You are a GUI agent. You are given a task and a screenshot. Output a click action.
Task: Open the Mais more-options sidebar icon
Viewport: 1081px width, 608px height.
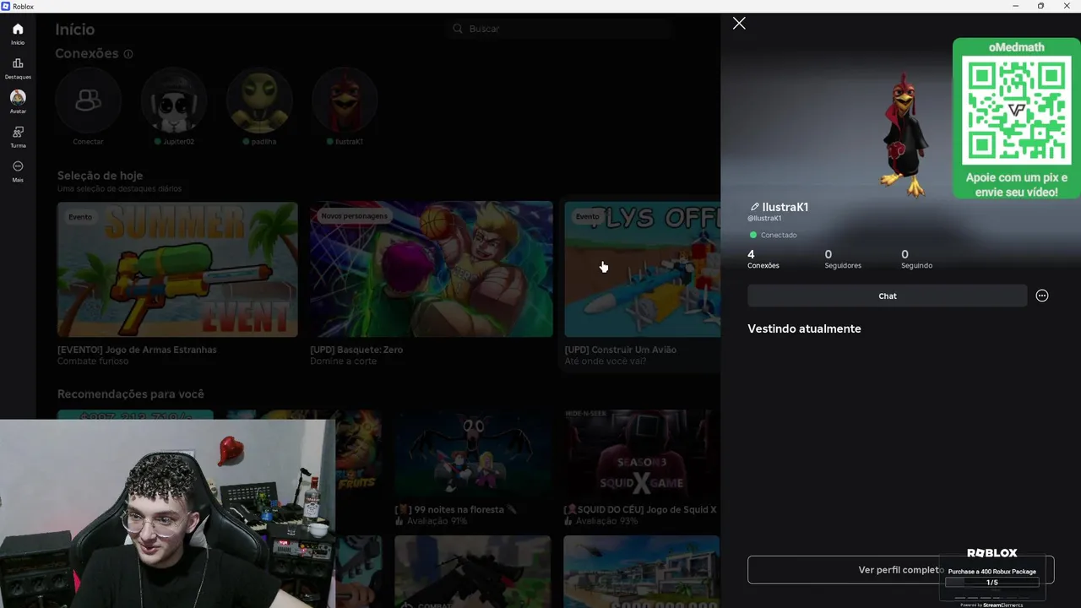click(18, 166)
